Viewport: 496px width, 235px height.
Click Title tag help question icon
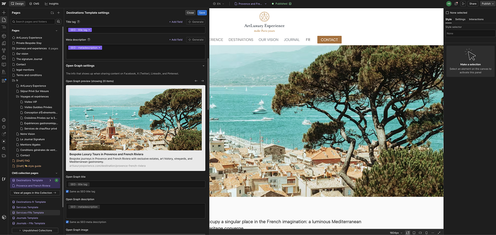(79, 21)
